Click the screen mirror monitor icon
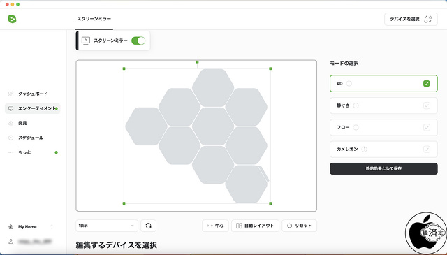Screen dimensions: 447x255 pyautogui.click(x=86, y=41)
